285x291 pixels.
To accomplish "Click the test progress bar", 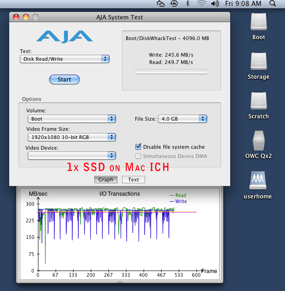I will pos(171,72).
